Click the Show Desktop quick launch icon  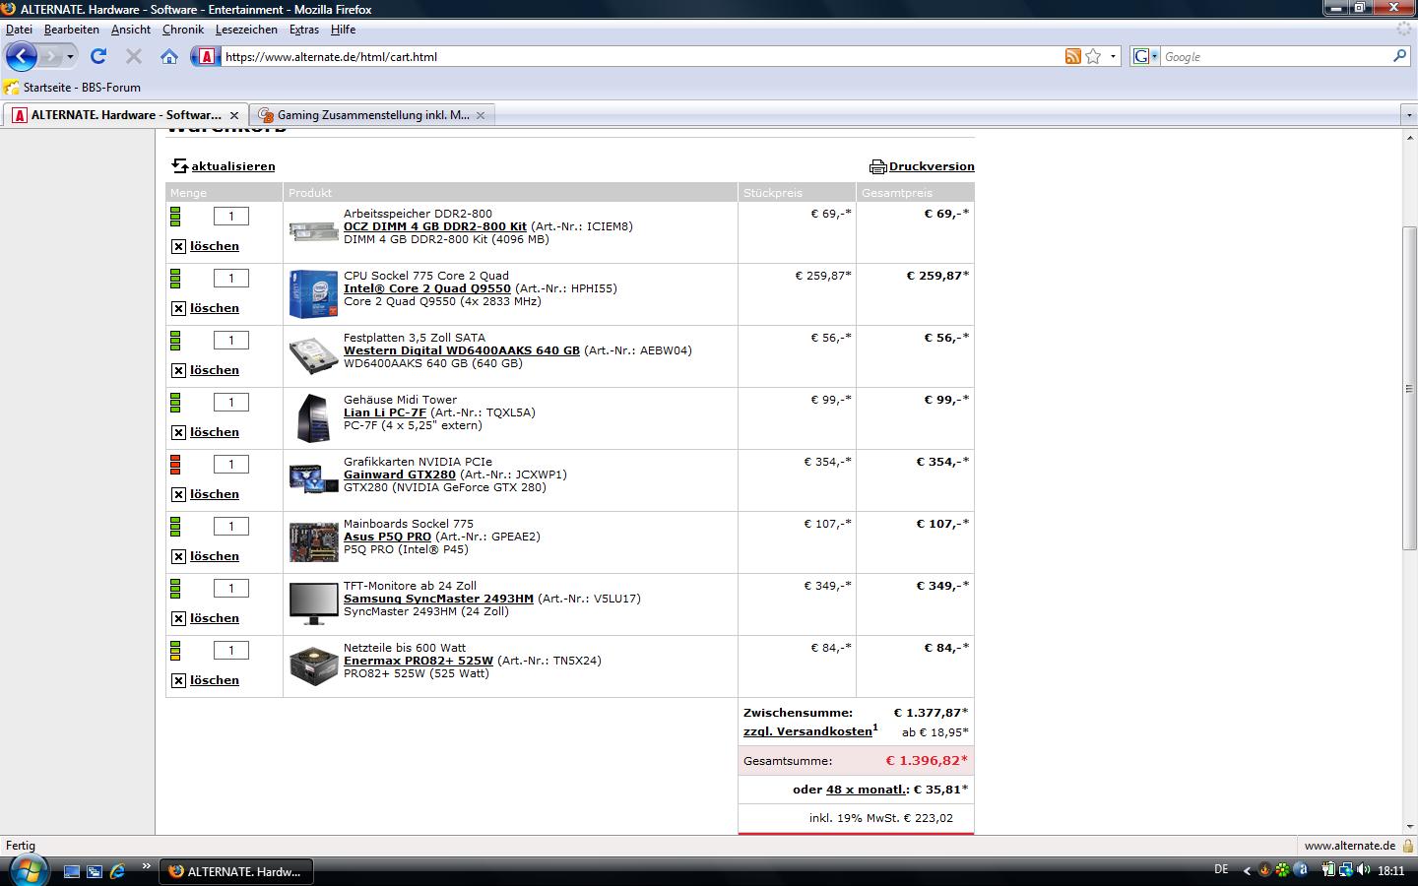click(x=71, y=871)
